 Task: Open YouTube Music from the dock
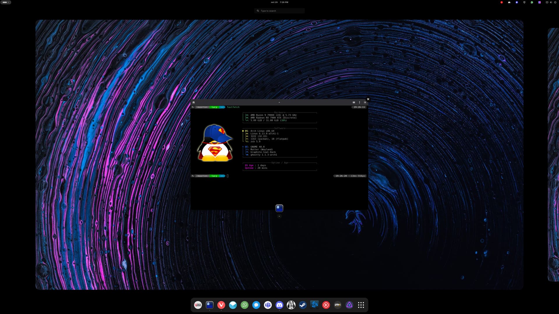326,305
